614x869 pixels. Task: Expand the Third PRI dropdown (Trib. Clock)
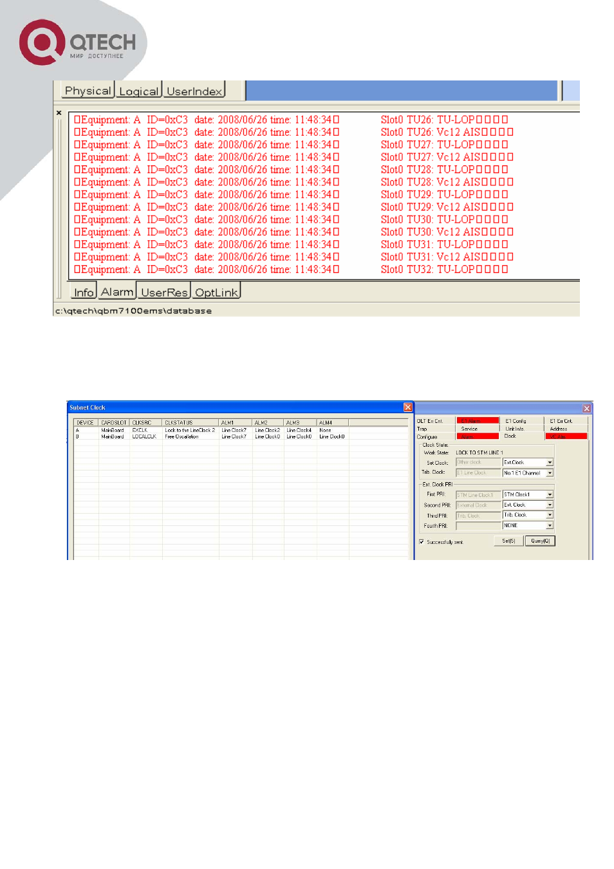pos(550,515)
